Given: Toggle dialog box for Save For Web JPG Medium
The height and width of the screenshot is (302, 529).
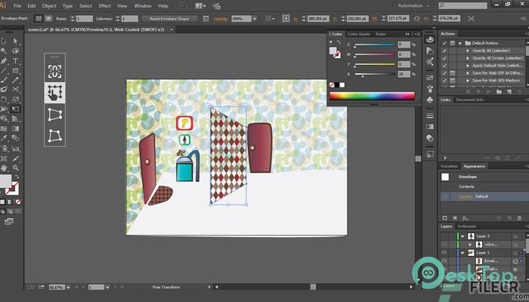Looking at the screenshot, I should 453,81.
